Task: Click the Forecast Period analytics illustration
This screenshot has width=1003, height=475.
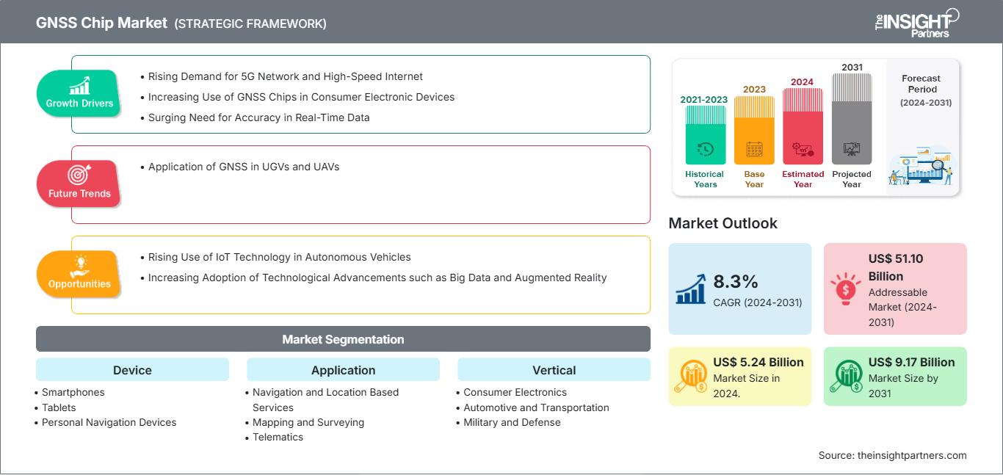Action: (921, 168)
